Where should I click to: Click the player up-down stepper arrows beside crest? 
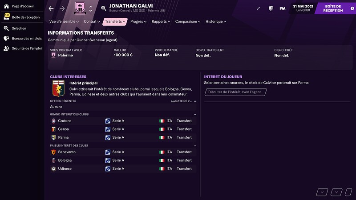tap(91, 8)
